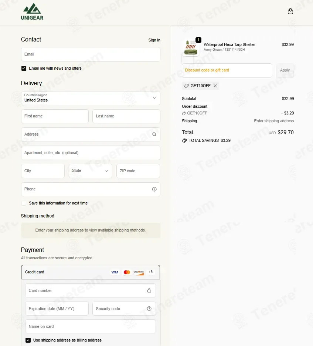Viewport: 313px width, 346px height.
Task: Open the Country/Region dropdown
Action: (x=91, y=98)
